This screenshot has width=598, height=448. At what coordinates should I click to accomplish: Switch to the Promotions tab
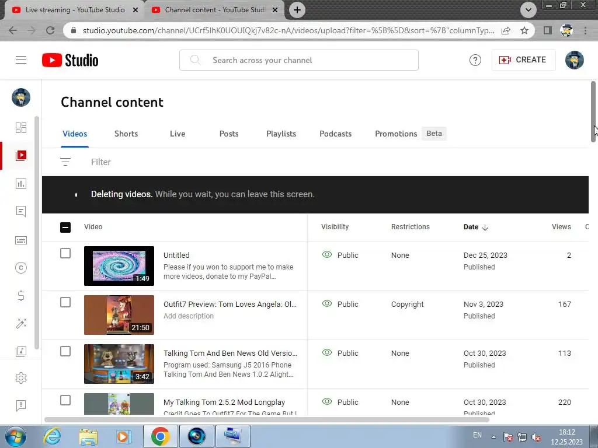pos(396,134)
